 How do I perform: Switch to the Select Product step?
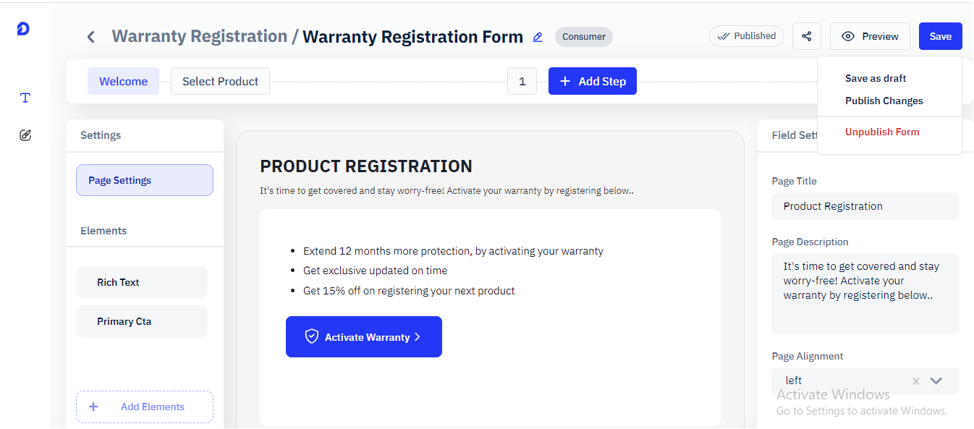pyautogui.click(x=220, y=81)
